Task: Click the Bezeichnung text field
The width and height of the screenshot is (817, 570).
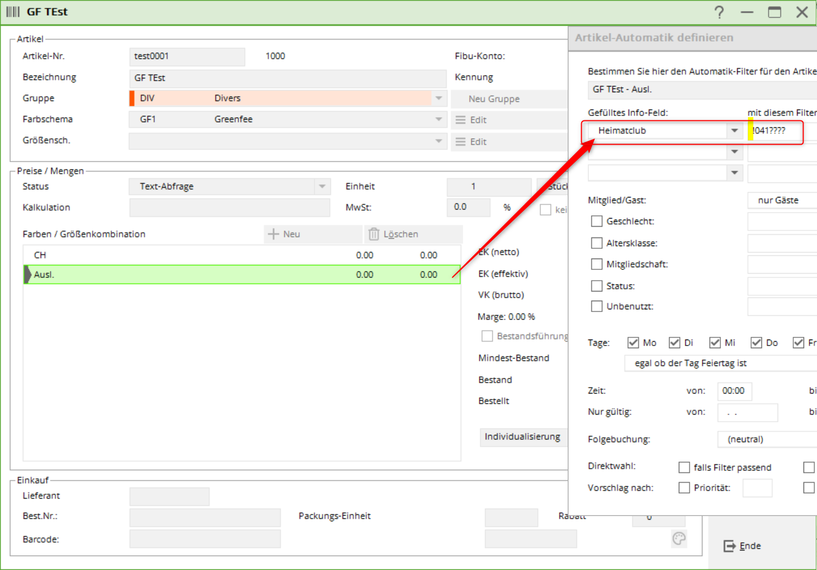Action: click(288, 78)
